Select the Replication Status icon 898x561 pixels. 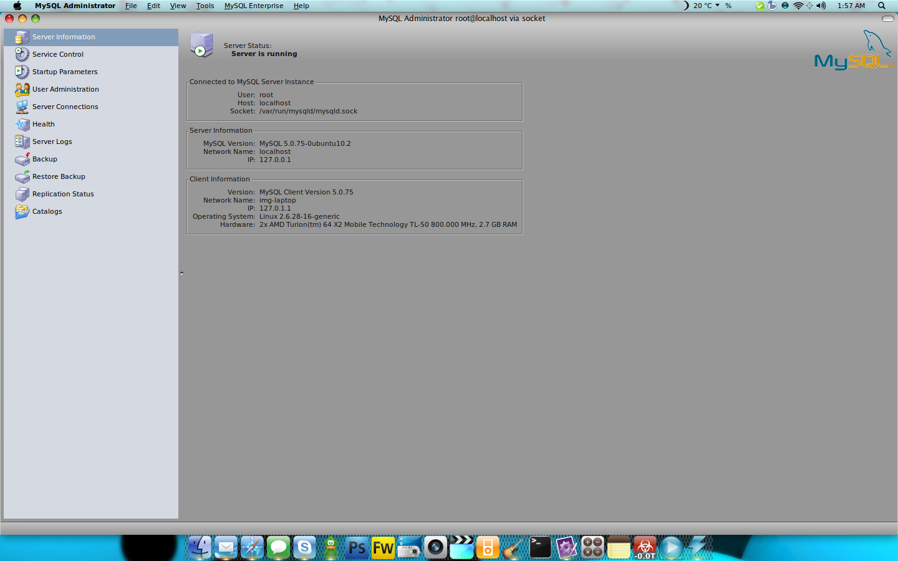click(x=22, y=194)
